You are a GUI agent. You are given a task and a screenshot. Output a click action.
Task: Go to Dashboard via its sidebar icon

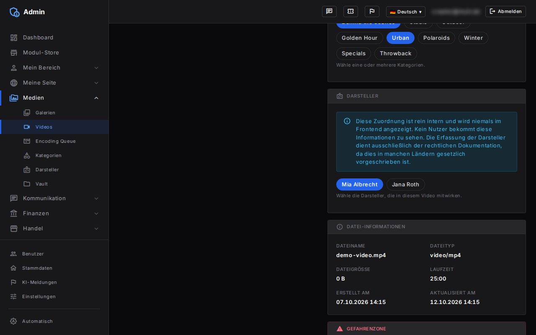point(14,38)
